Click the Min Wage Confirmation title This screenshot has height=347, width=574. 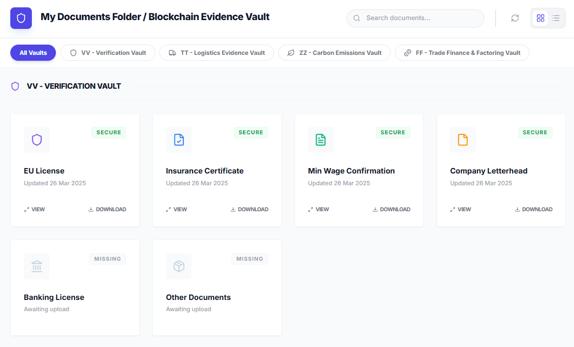tap(351, 171)
